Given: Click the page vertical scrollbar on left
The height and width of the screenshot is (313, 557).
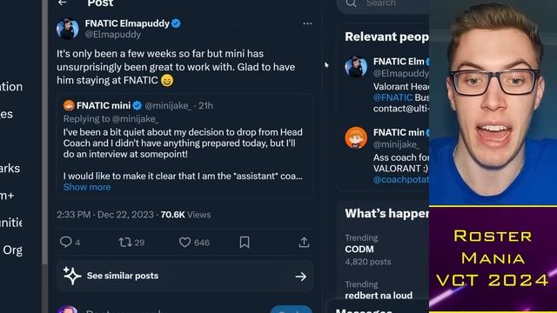Looking at the screenshot, I should point(44,131).
